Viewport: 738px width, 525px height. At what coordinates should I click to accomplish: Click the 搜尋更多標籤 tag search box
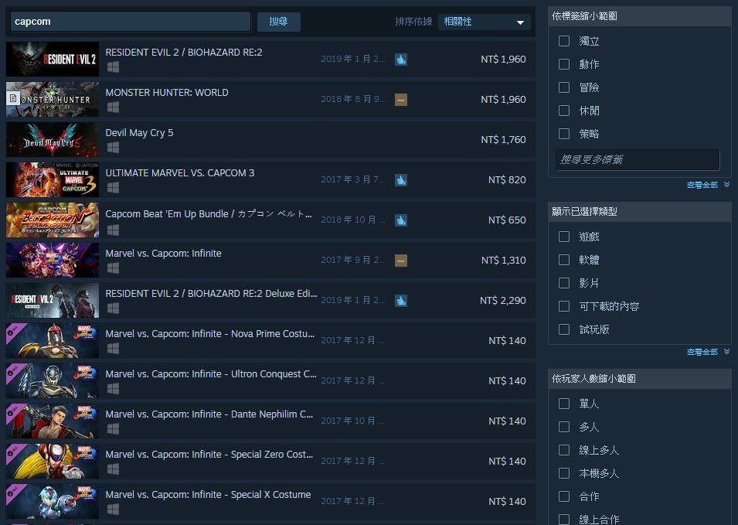pos(638,159)
